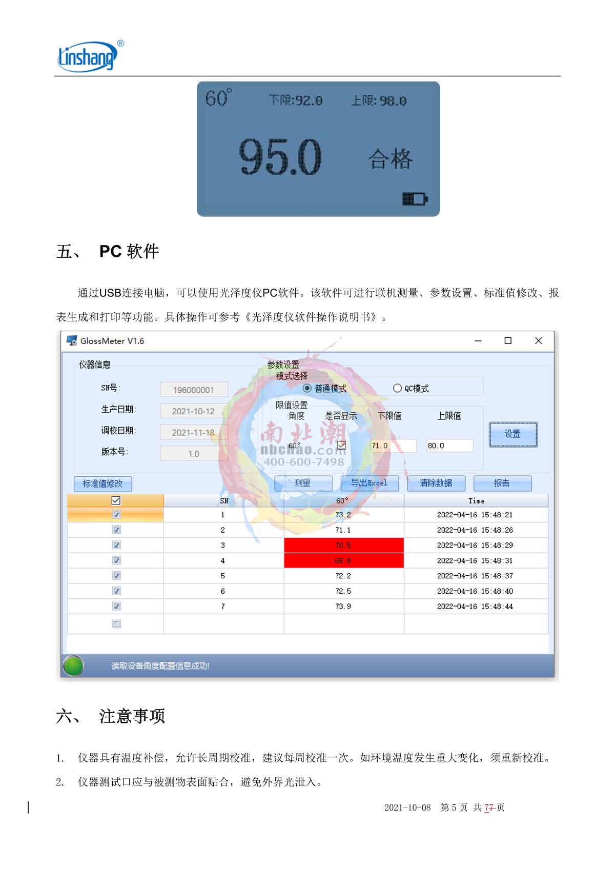Uncheck the checkbox for row SN 7
This screenshot has height=870, width=615.
click(116, 606)
